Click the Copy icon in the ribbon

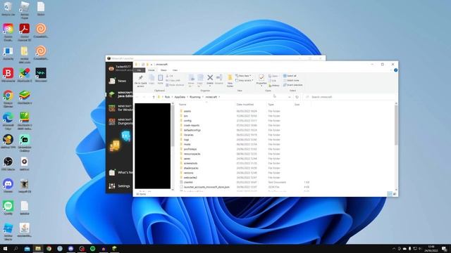click(152, 78)
